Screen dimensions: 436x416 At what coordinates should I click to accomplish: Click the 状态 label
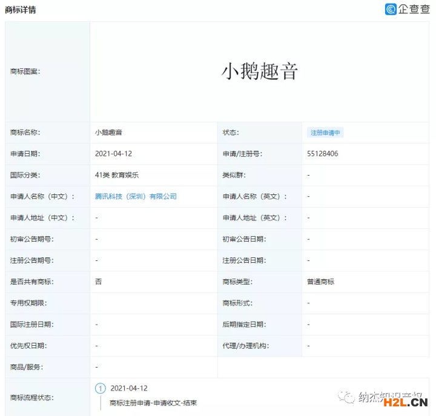[x=231, y=133]
